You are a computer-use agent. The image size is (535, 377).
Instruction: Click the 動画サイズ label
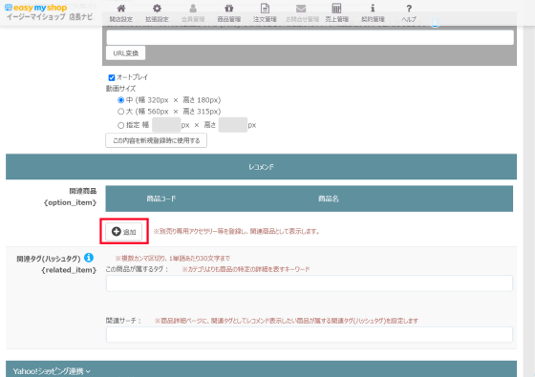coord(120,89)
